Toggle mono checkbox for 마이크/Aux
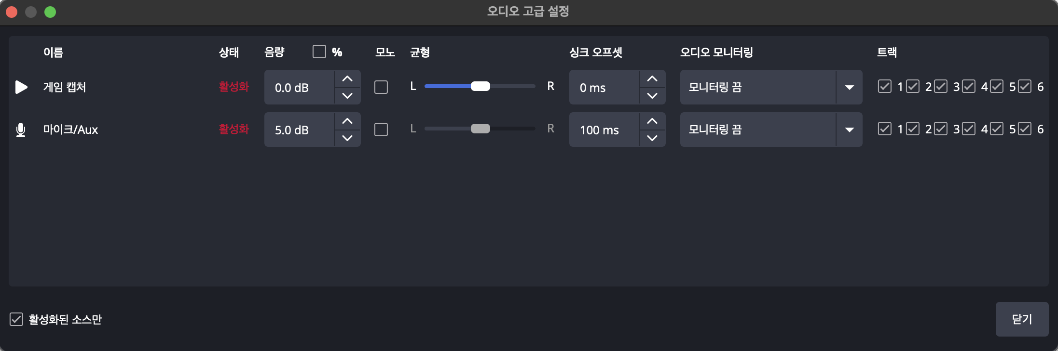 tap(381, 130)
